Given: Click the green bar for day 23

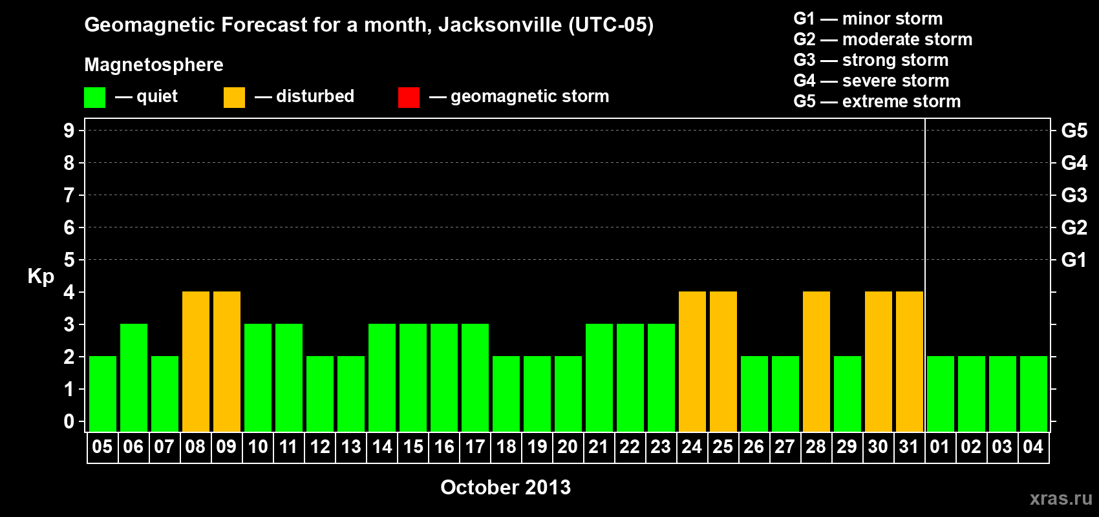Looking at the screenshot, I should (x=661, y=377).
